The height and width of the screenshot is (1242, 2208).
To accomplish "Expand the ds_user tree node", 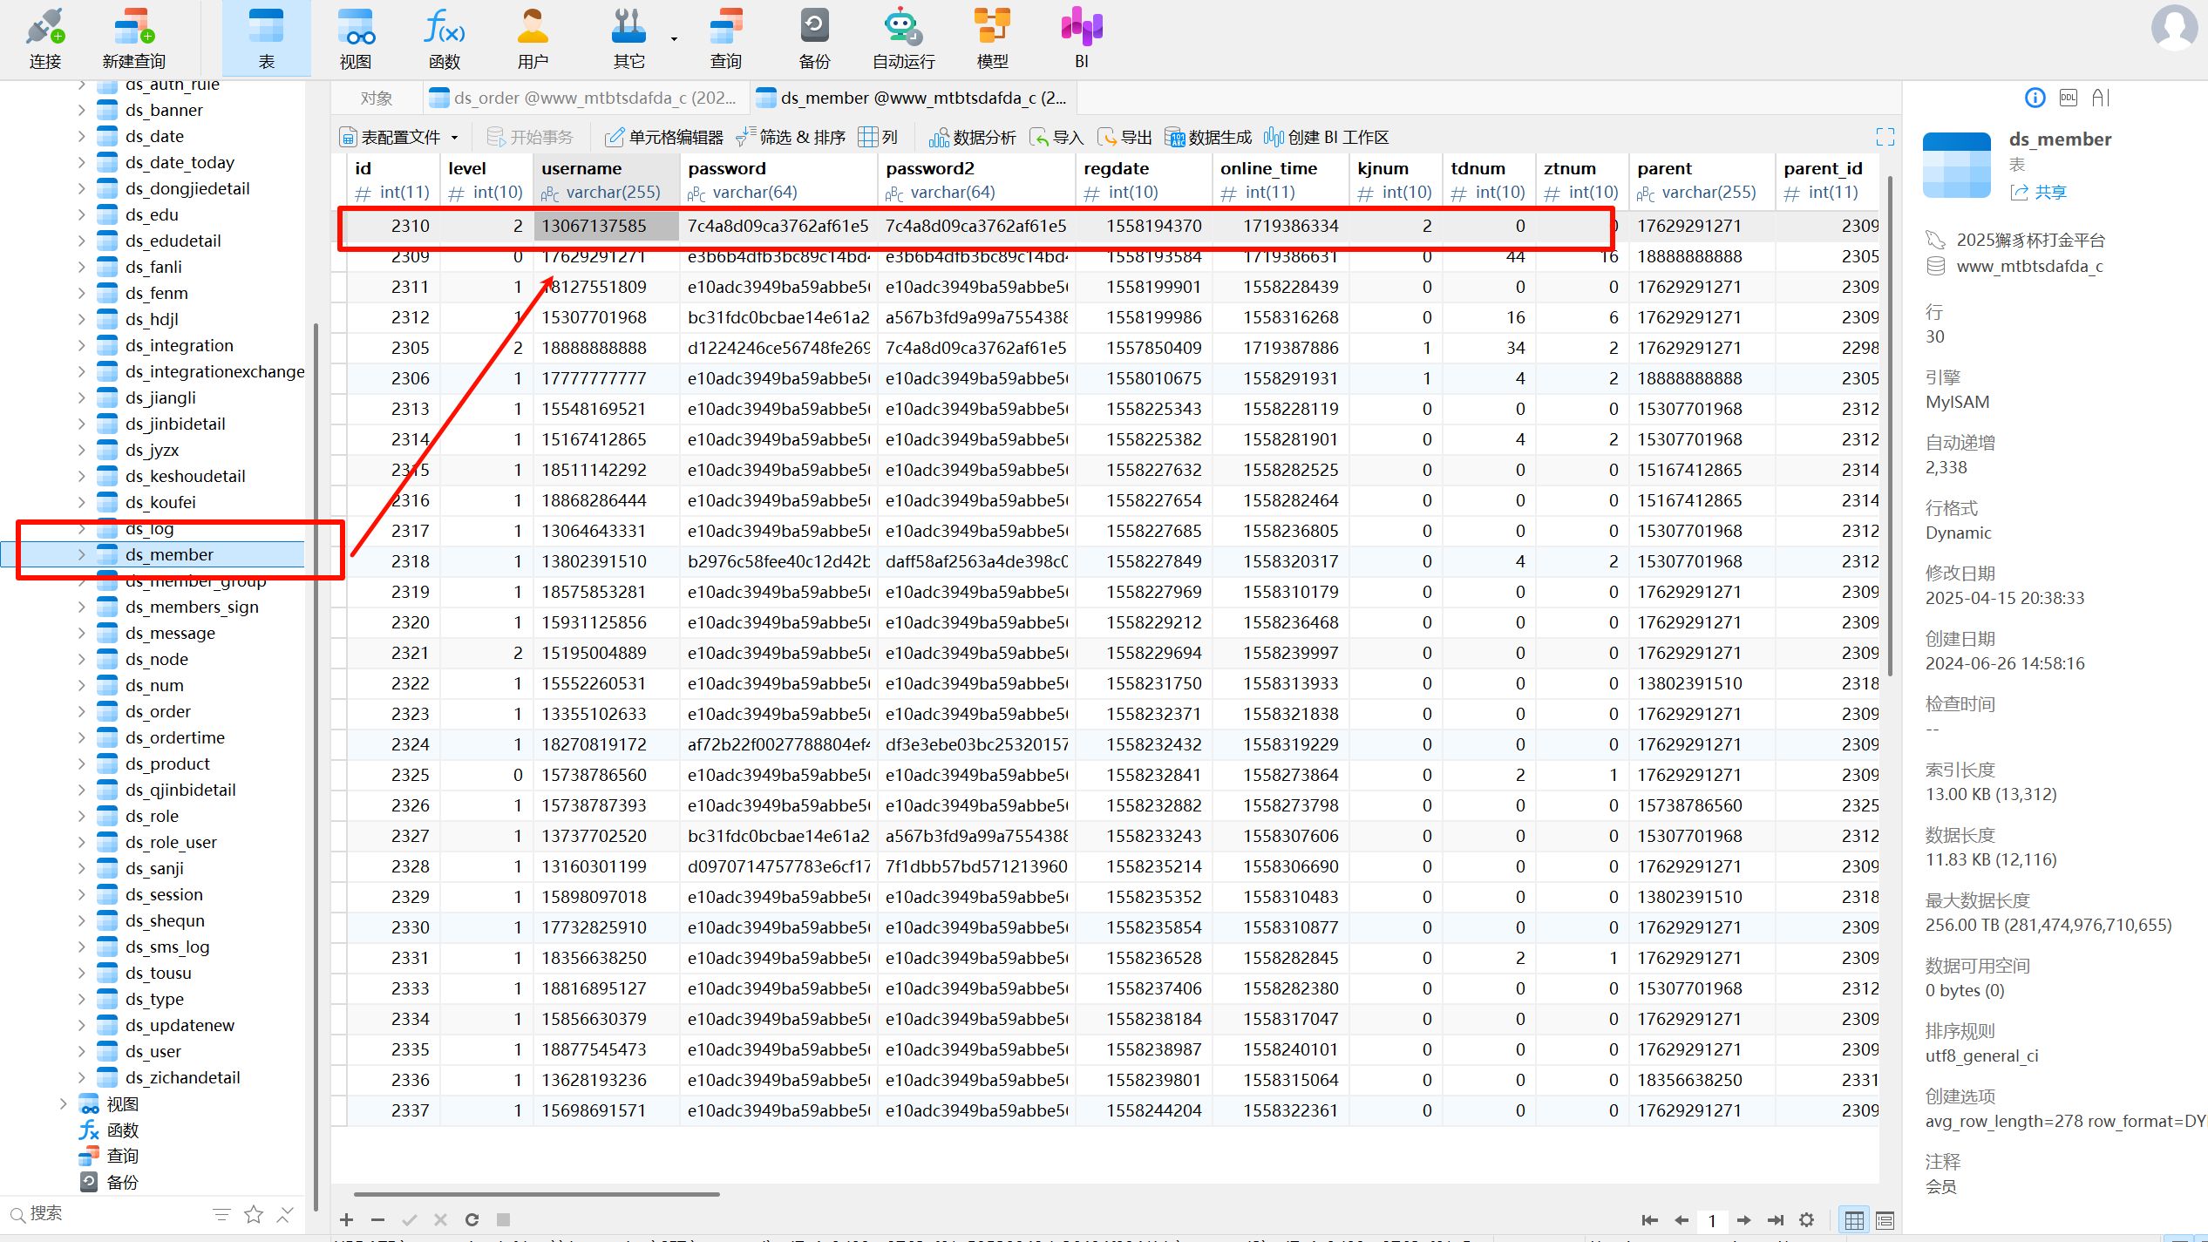I will 82,1051.
